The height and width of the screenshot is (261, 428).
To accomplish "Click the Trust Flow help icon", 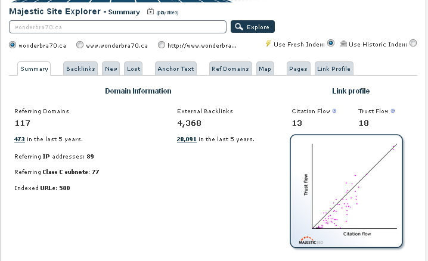I will (393, 111).
